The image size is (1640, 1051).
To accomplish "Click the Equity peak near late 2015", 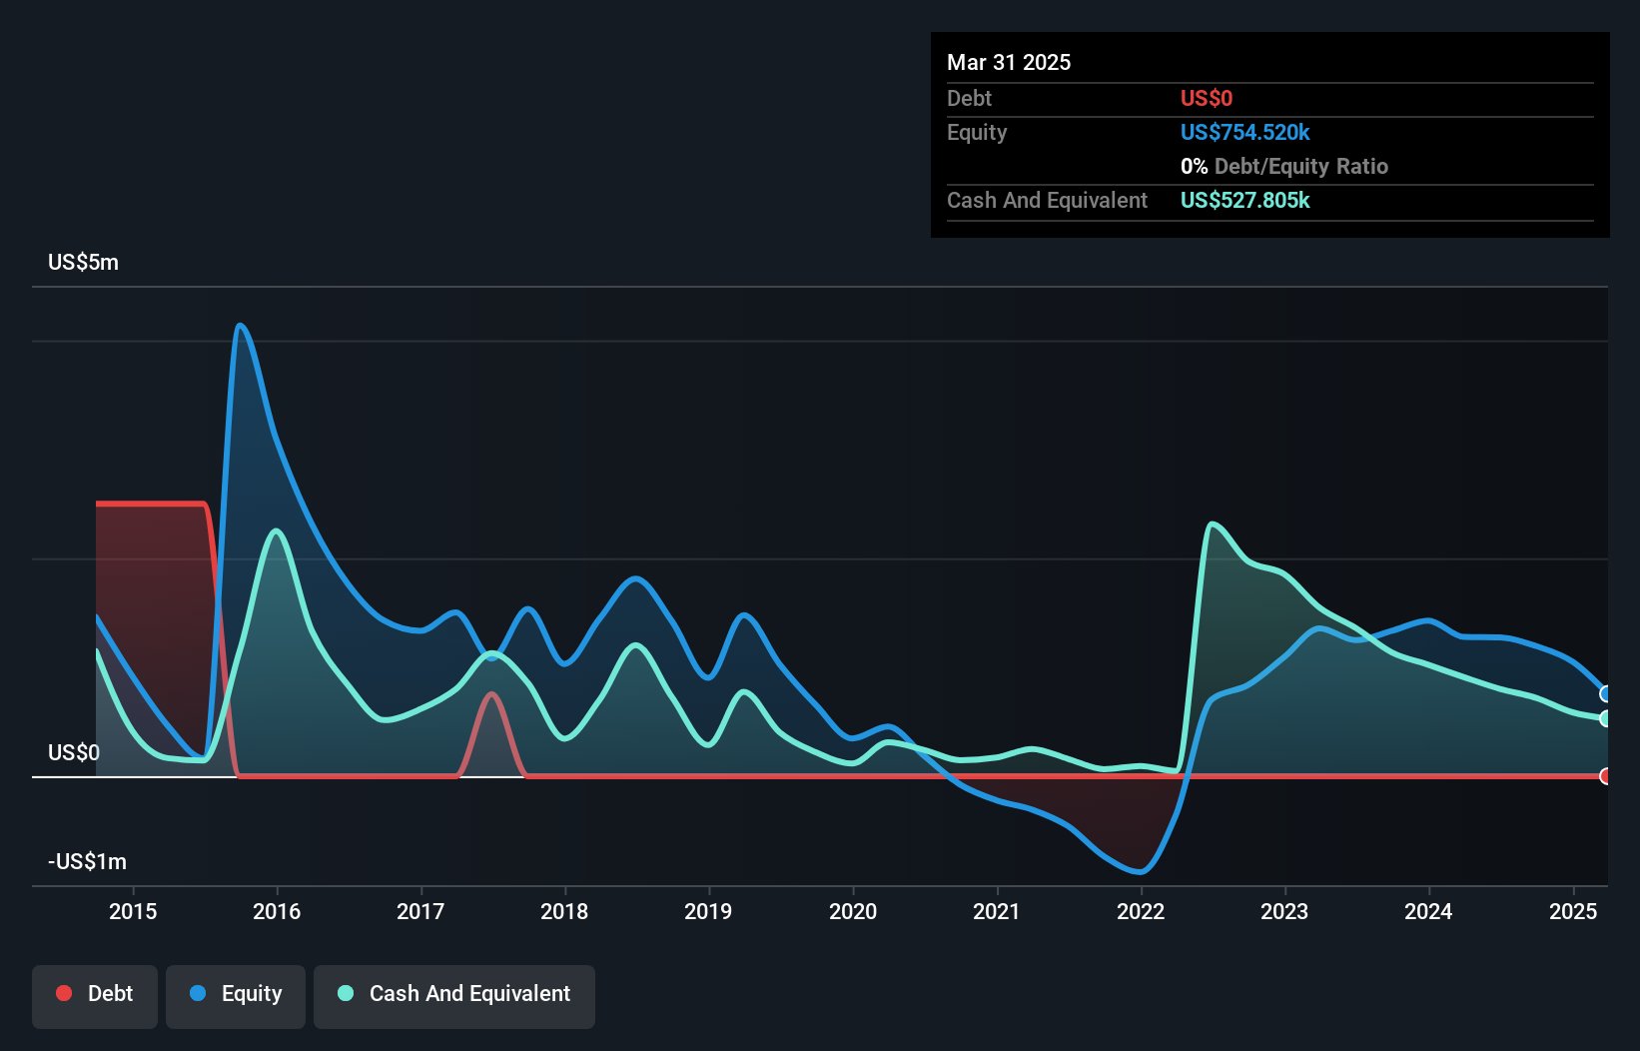I will tap(240, 326).
